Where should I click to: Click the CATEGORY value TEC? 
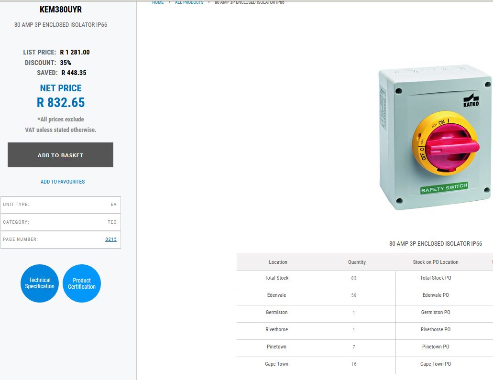(112, 222)
